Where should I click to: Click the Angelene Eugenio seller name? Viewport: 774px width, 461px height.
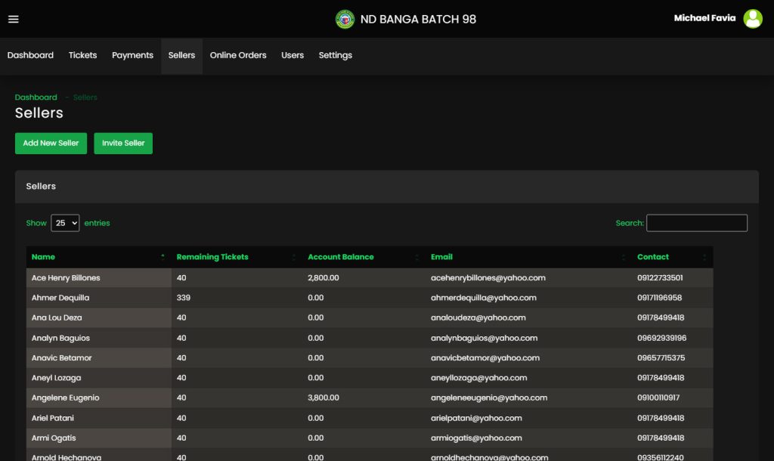pos(65,398)
